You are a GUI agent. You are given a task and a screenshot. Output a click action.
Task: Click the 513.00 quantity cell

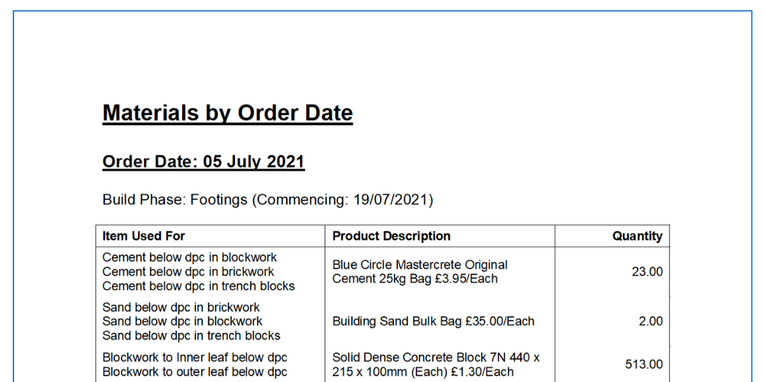[644, 364]
